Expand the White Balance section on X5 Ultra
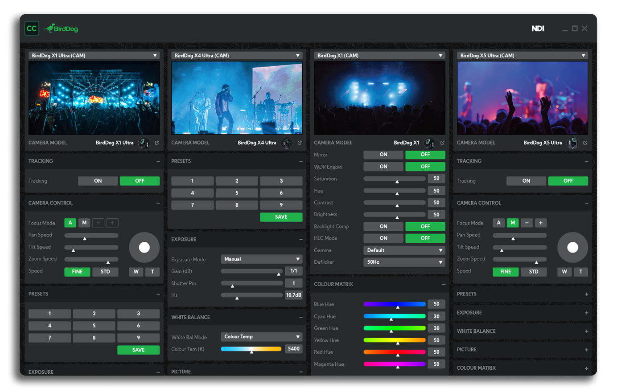Image resolution: width=617 pixels, height=392 pixels. click(586, 331)
